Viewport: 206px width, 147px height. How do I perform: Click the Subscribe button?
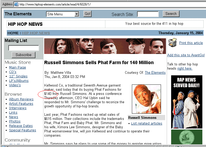click(x=23, y=55)
